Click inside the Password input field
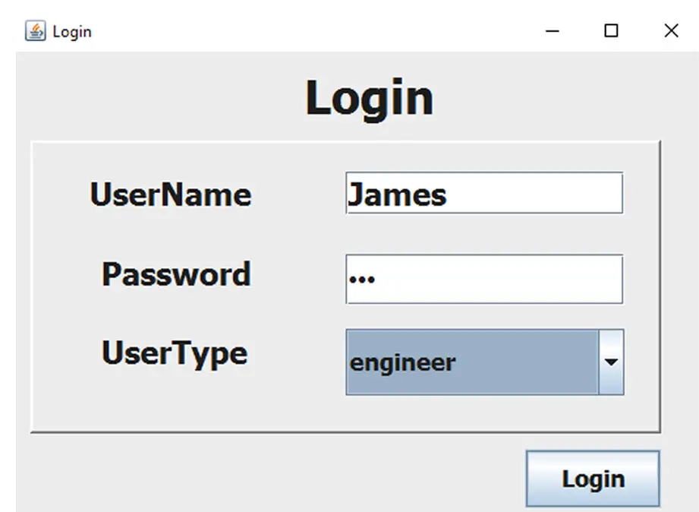699x512 pixels. point(483,279)
